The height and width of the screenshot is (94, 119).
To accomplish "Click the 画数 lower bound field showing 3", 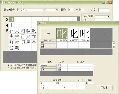I will click(x=71, y=10).
